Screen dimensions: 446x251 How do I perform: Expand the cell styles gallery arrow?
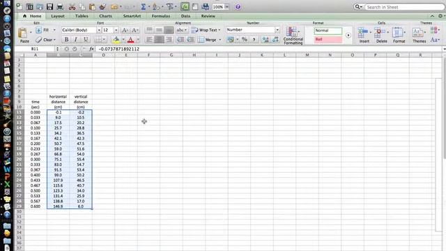pos(348,36)
